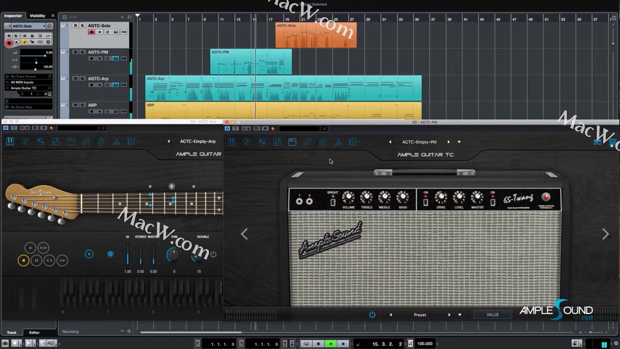
Task: Open the sliders panel icon in AGTC-Arp plugin
Action: [x=40, y=142]
